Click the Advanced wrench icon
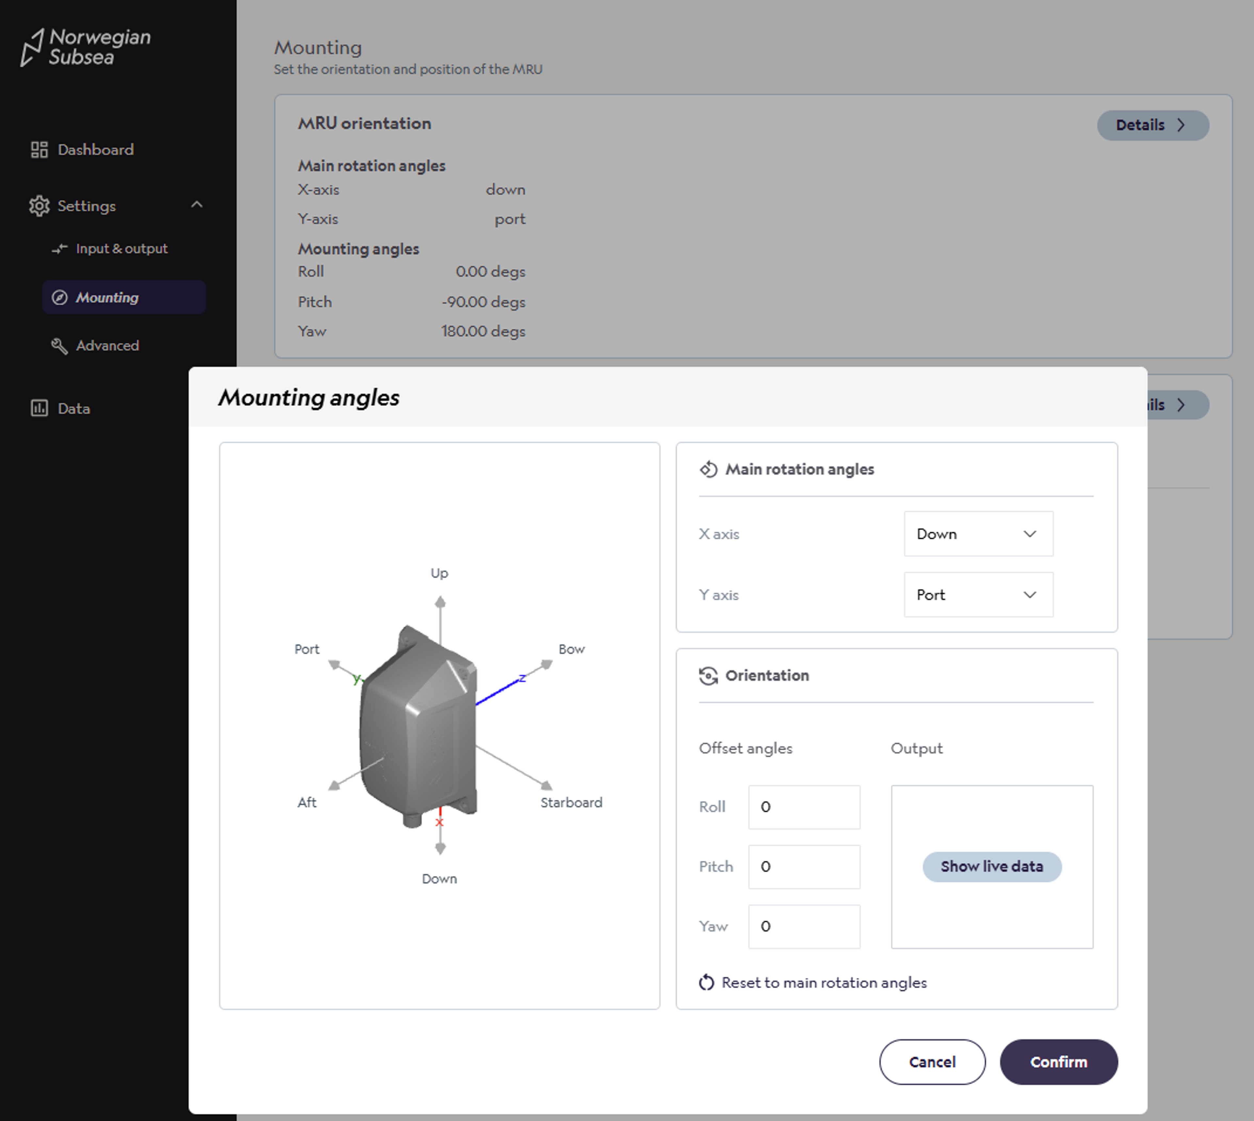Image resolution: width=1254 pixels, height=1121 pixels. pyautogui.click(x=60, y=346)
